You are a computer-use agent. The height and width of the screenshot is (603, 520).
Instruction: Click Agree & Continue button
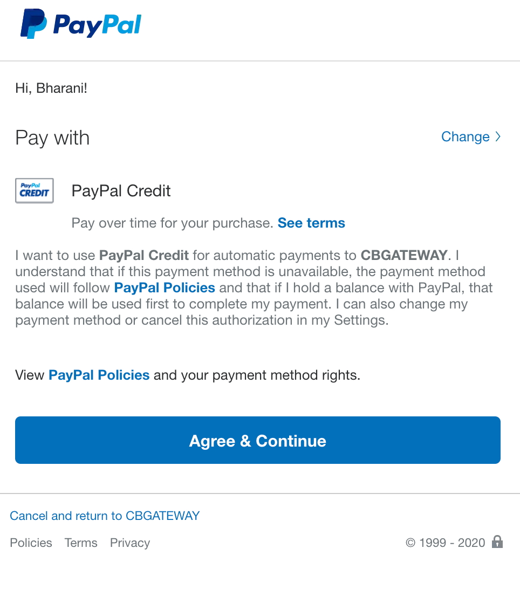coord(258,440)
